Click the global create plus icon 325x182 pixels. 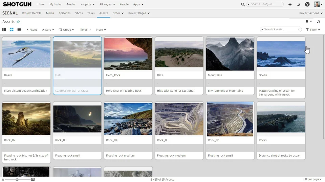290,4
